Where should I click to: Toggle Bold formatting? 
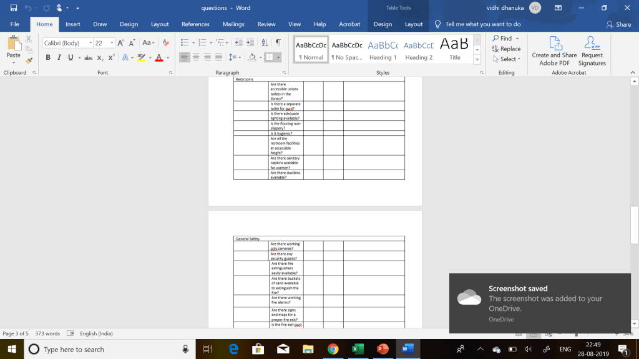(48, 57)
